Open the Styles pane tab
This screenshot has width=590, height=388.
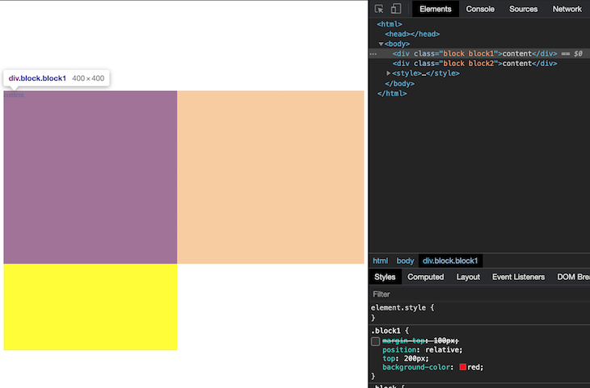tap(385, 277)
